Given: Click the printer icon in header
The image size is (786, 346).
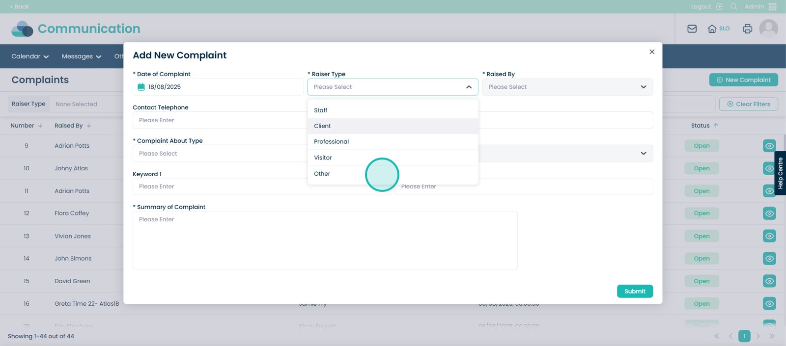Looking at the screenshot, I should (x=747, y=29).
